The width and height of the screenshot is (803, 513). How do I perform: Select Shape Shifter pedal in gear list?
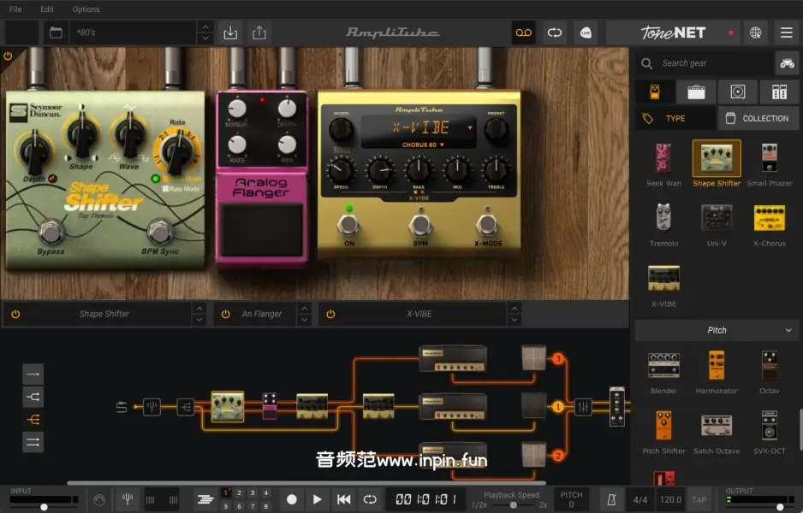point(717,163)
